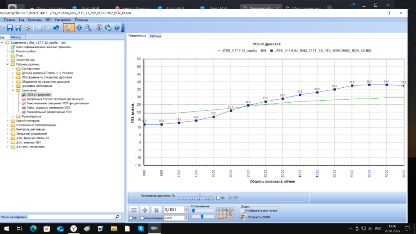Click the Save firmware floppy disk icon

coord(10,28)
